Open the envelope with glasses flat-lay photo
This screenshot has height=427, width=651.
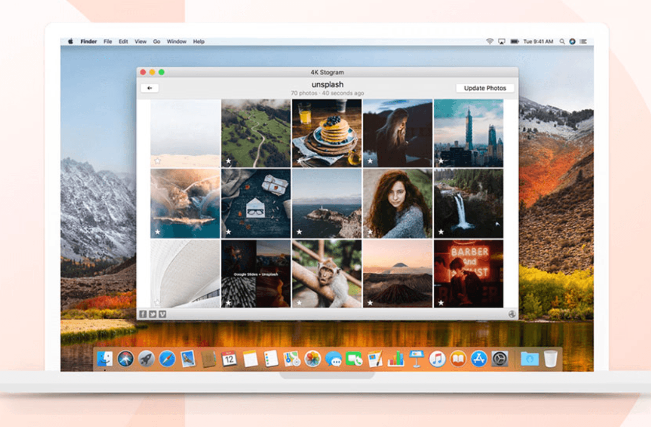point(256,204)
